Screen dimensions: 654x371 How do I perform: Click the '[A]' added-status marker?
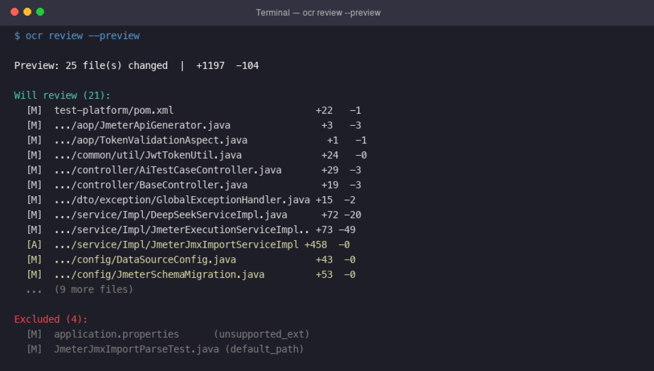[x=34, y=245]
